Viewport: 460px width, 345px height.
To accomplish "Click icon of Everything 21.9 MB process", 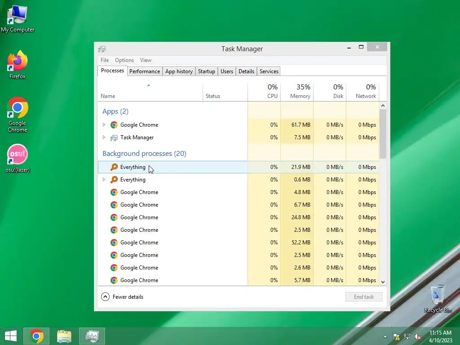I will [114, 167].
